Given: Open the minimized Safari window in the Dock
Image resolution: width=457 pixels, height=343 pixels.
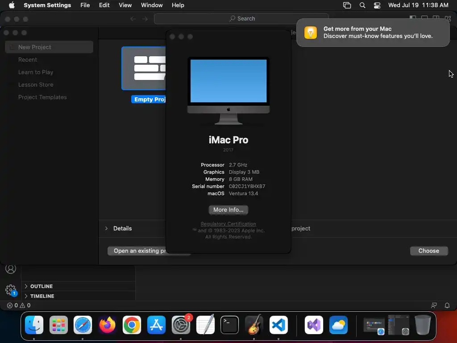Looking at the screenshot, I should tap(374, 326).
